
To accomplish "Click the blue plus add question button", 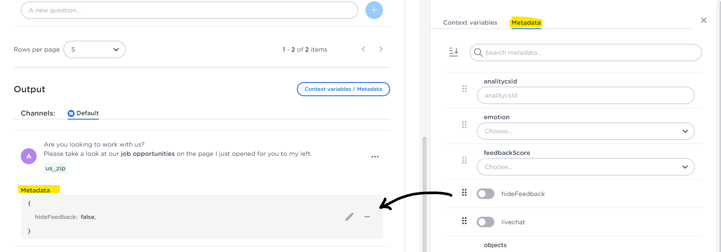I will pyautogui.click(x=374, y=10).
